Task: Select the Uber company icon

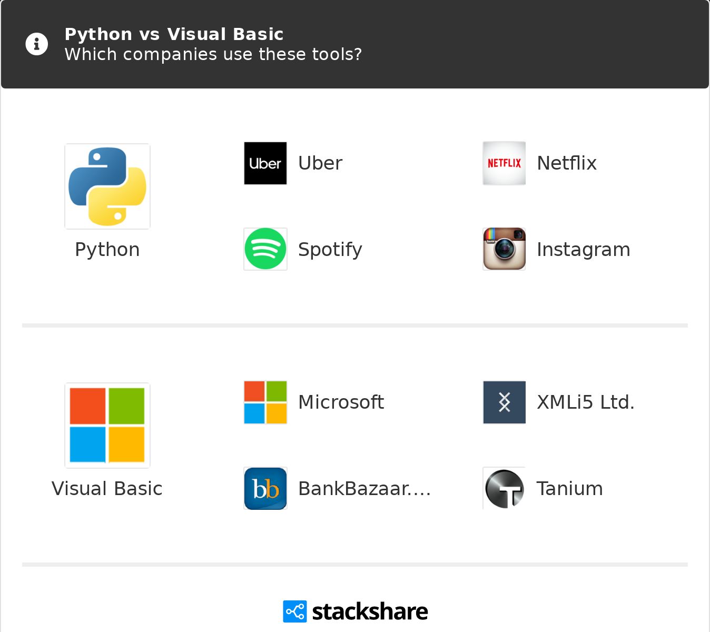Action: coord(265,163)
